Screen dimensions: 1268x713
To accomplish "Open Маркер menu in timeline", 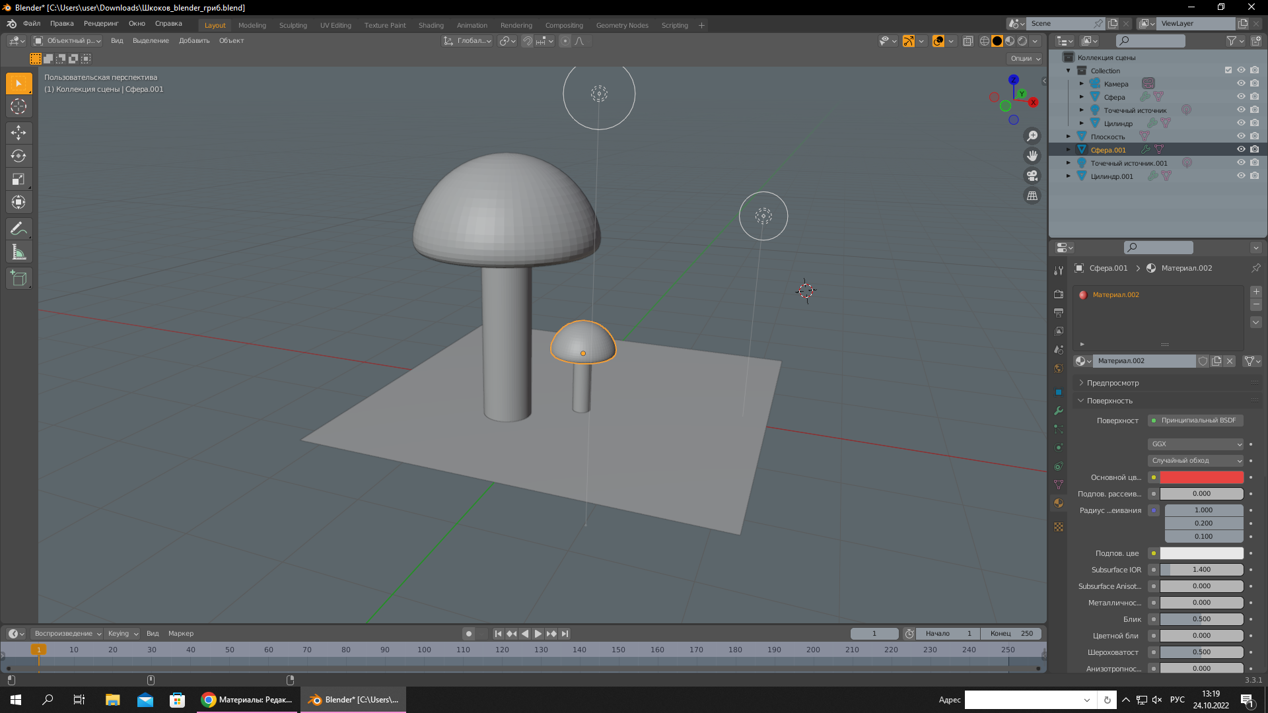I will pos(181,634).
